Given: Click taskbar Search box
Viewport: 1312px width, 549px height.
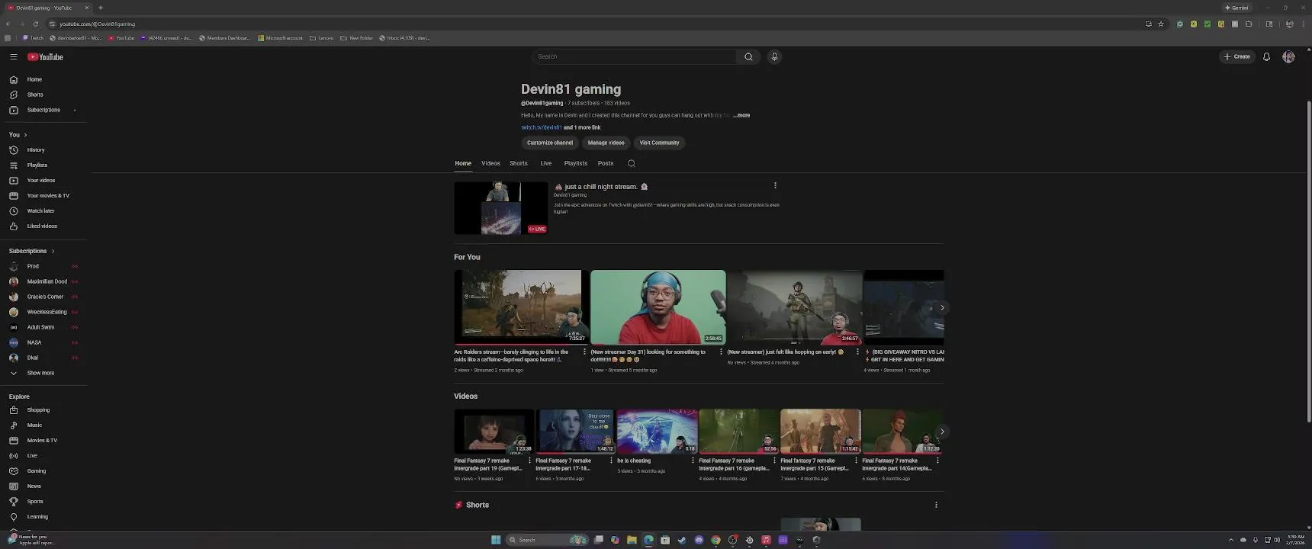Looking at the screenshot, I should (547, 540).
